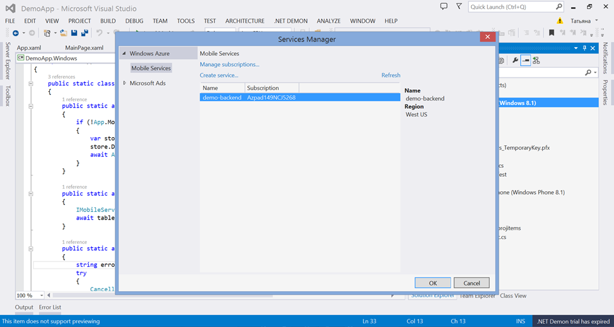Open the BUILD menu
The image size is (614, 327).
[x=108, y=21]
